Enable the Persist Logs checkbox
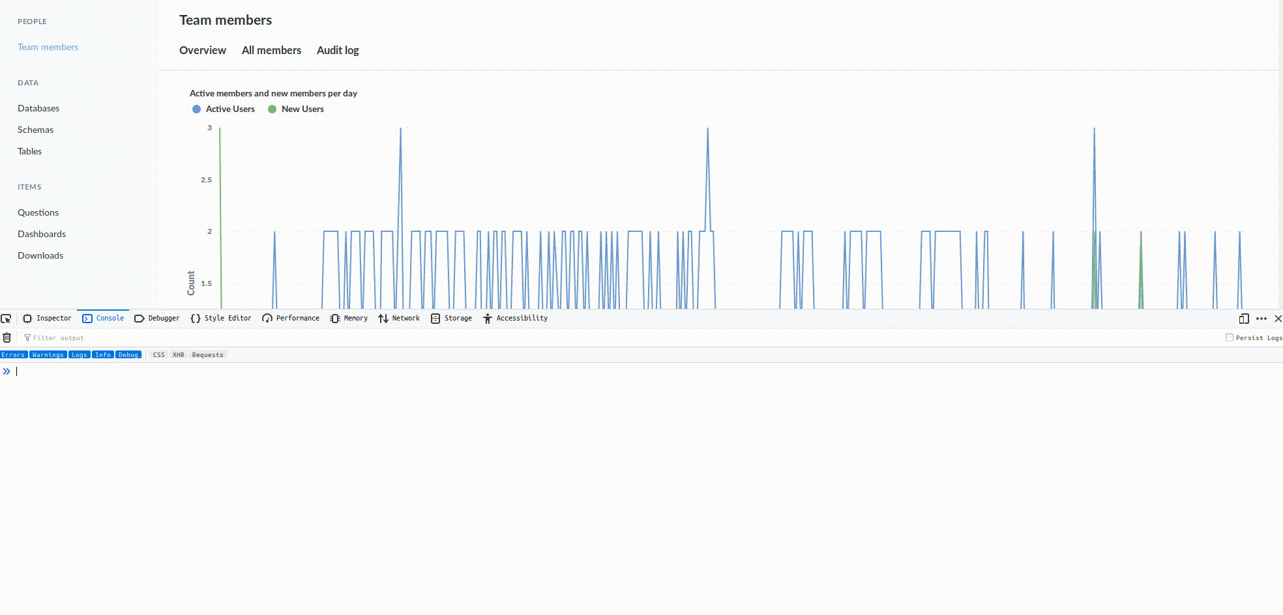 [1230, 337]
